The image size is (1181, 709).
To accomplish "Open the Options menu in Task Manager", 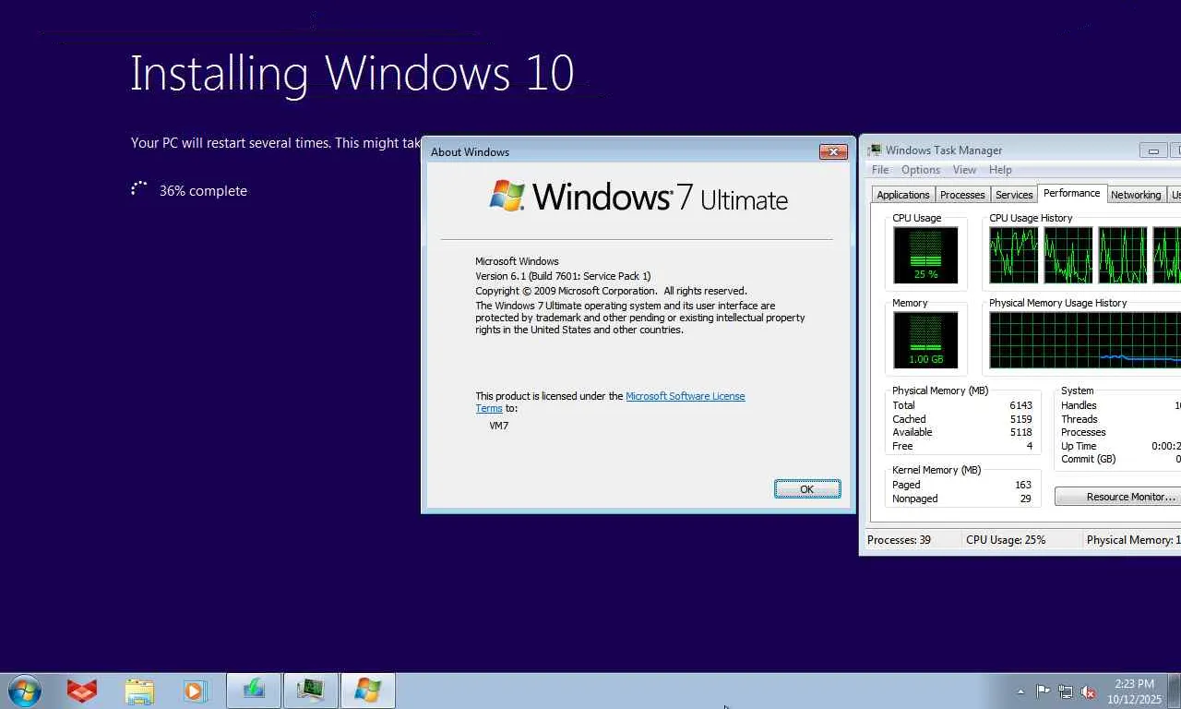I will point(921,170).
